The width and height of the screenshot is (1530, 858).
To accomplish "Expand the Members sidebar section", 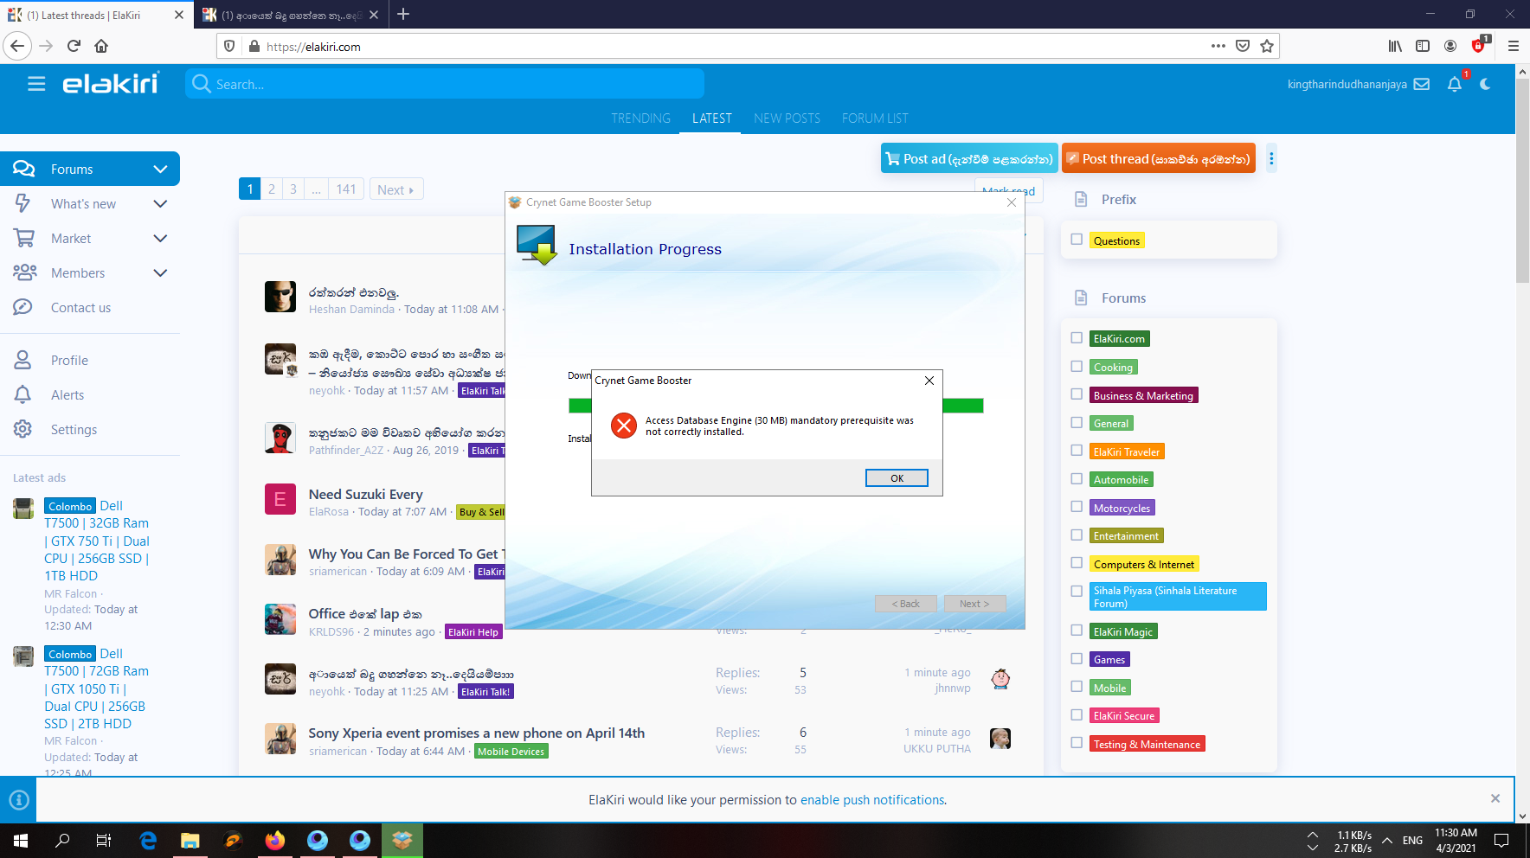I will point(160,273).
